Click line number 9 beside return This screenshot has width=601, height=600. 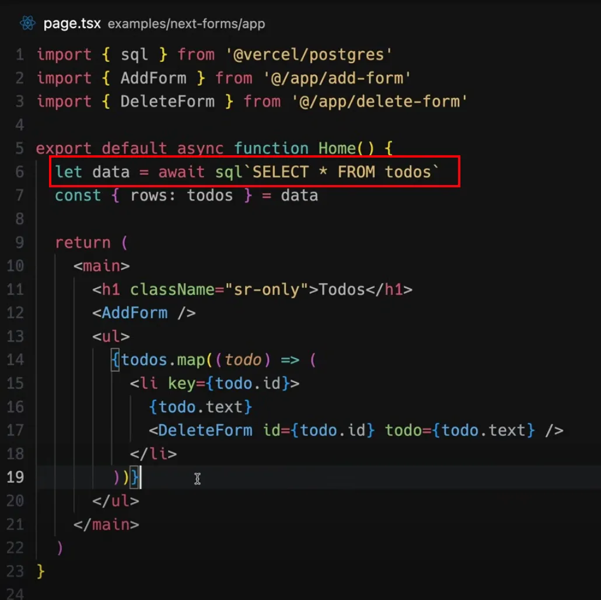[19, 243]
